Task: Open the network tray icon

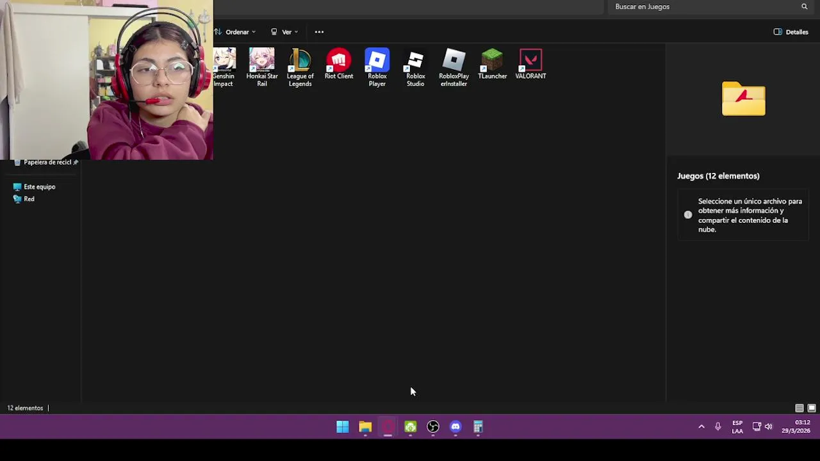Action: coord(757,427)
